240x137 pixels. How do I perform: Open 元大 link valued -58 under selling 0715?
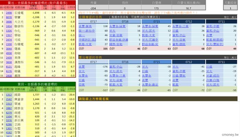tap(145, 67)
